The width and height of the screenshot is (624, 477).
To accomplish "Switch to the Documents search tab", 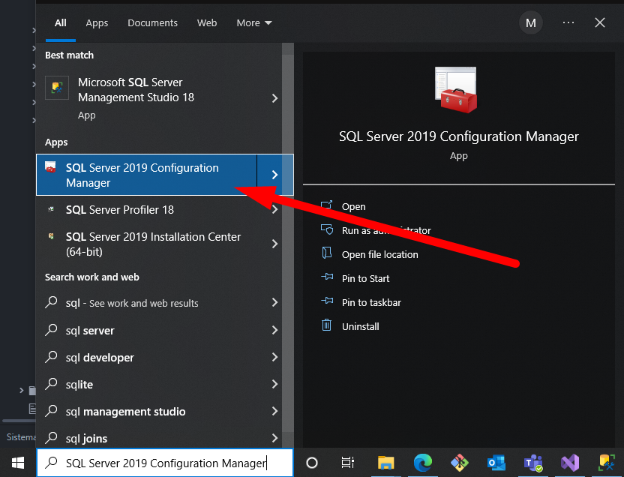I will [152, 23].
